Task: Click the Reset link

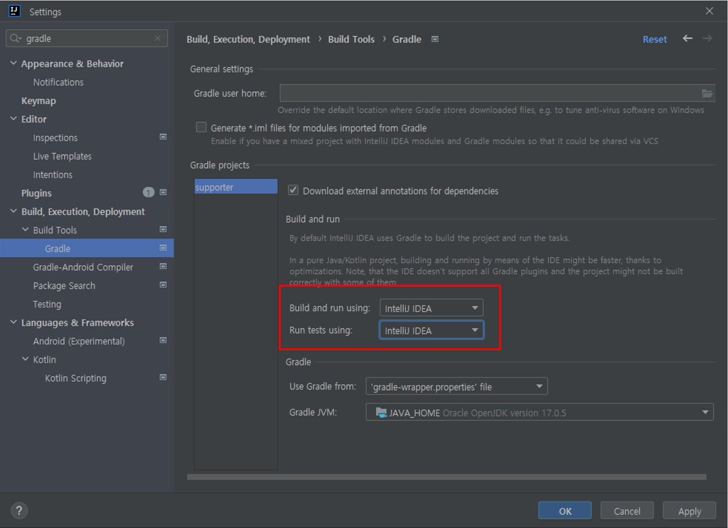Action: tap(655, 39)
